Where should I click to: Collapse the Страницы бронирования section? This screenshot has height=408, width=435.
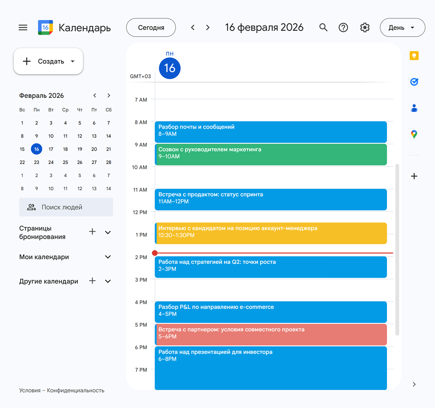(108, 232)
